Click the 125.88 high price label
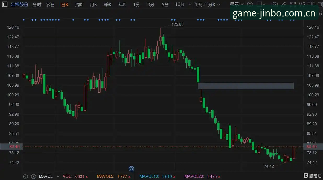 point(177,24)
